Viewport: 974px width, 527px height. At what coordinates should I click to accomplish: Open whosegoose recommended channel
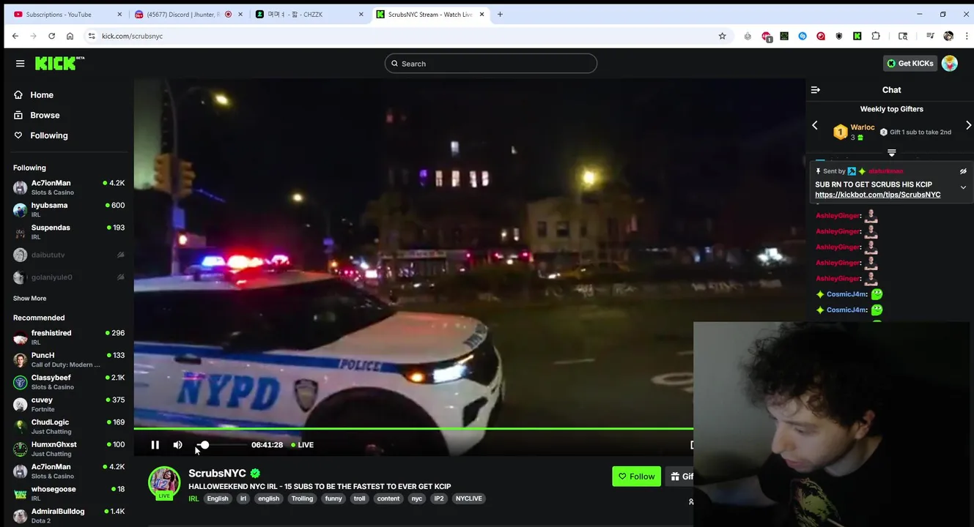click(69, 494)
